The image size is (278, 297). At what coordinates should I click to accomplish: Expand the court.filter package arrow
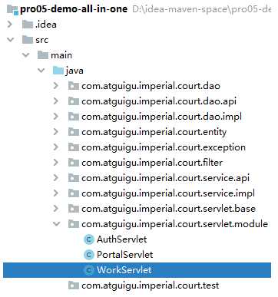[x=56, y=163]
